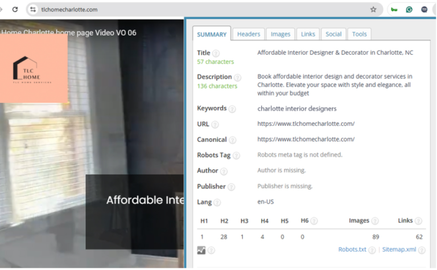Image resolution: width=437 pixels, height=270 pixels.
Task: Click the site information icon beside URL
Action: [x=33, y=10]
